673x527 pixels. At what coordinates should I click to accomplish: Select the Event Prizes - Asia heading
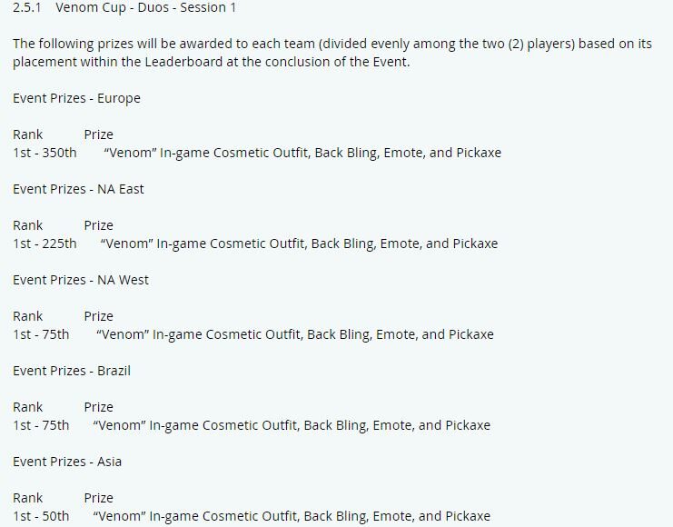67,462
